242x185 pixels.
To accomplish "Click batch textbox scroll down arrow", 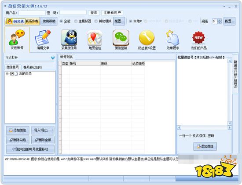I will (x=230, y=123).
